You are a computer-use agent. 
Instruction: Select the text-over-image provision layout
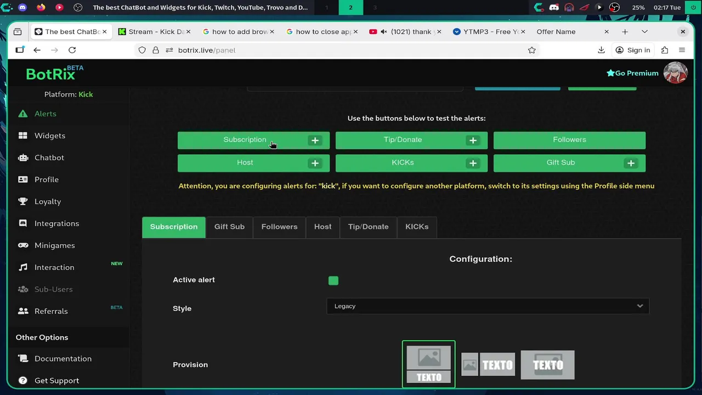pos(547,365)
